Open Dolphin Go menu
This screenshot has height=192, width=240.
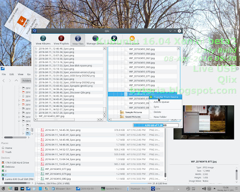(x=29, y=74)
